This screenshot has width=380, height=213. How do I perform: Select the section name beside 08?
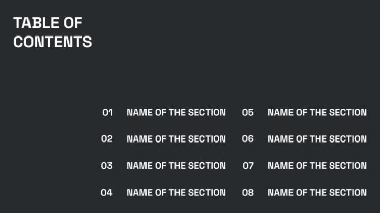pyautogui.click(x=317, y=193)
